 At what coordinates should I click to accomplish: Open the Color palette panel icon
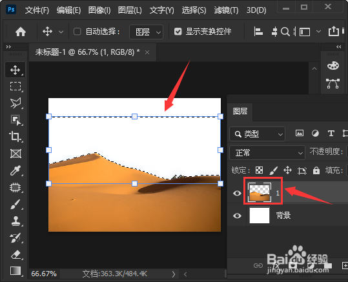pyautogui.click(x=333, y=65)
